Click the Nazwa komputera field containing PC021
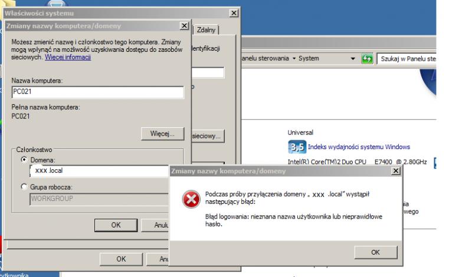The width and height of the screenshot is (472, 277). coord(97,91)
